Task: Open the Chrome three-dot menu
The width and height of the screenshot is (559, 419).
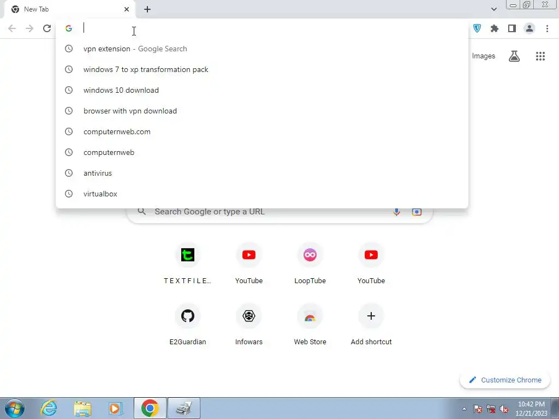Action: coord(547,28)
